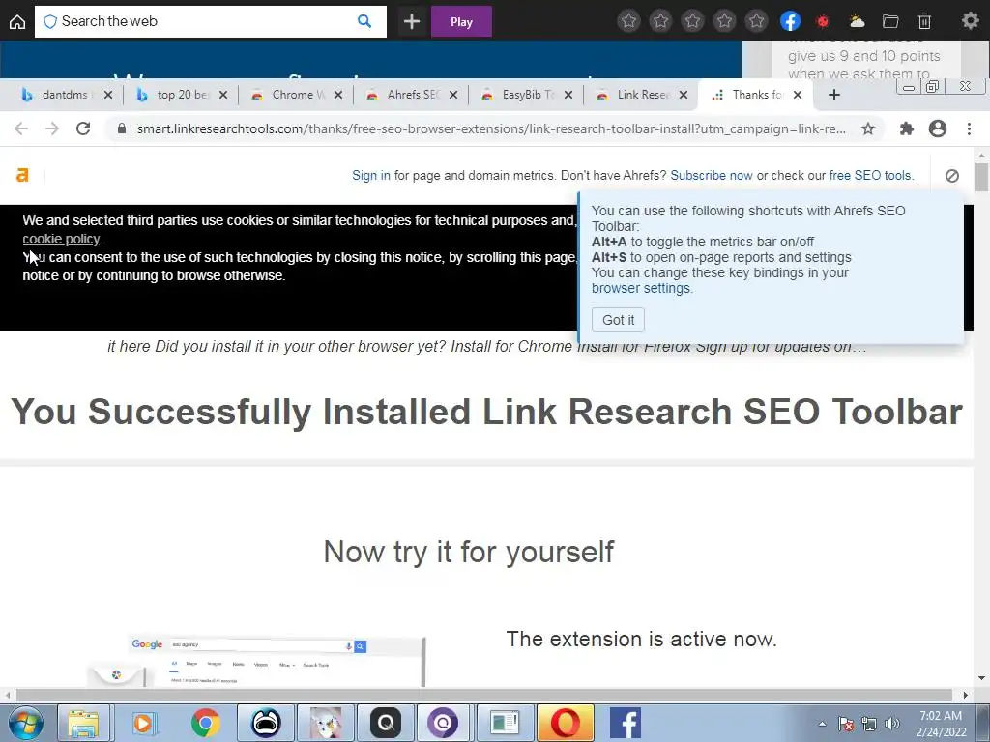990x742 pixels.
Task: Open the black Q app in taskbar
Action: pos(385,723)
